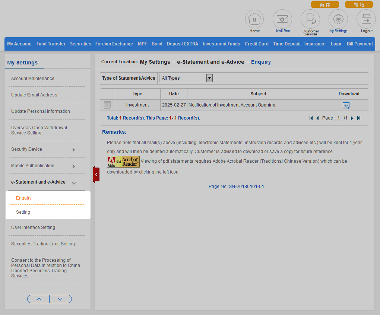The height and width of the screenshot is (315, 380).
Task: Expand the Mobile Authentication submenu
Action: tap(73, 166)
